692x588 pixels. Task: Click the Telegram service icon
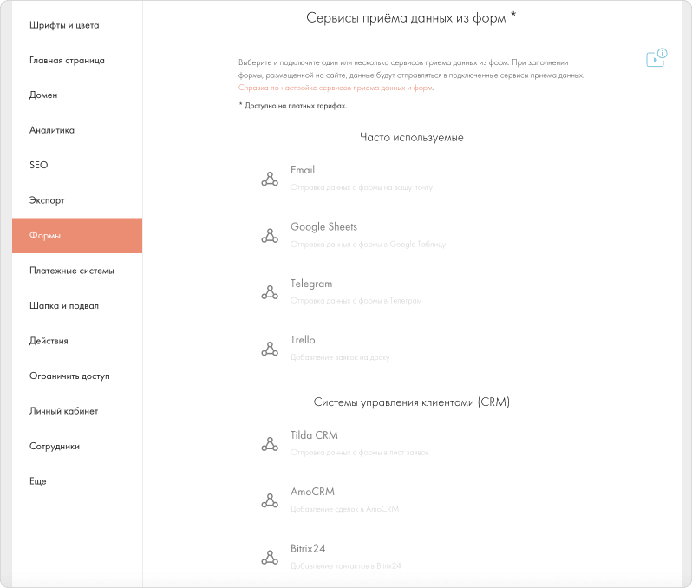click(270, 292)
